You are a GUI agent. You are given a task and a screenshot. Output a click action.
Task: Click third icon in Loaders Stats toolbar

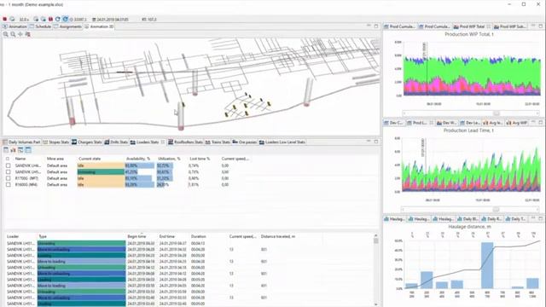[20, 150]
